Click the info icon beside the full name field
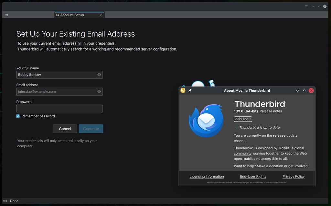Image resolution: width=331 pixels, height=206 pixels. click(x=99, y=74)
